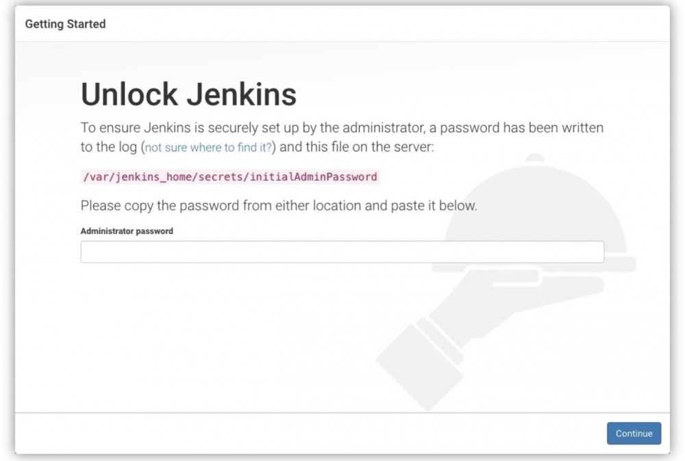Click the Getting Started header label
This screenshot has width=685, height=461.
(x=65, y=24)
